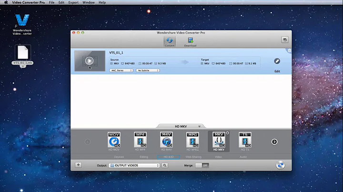
Task: Open the Video Converter Pro menu
Action: click(x=29, y=2)
